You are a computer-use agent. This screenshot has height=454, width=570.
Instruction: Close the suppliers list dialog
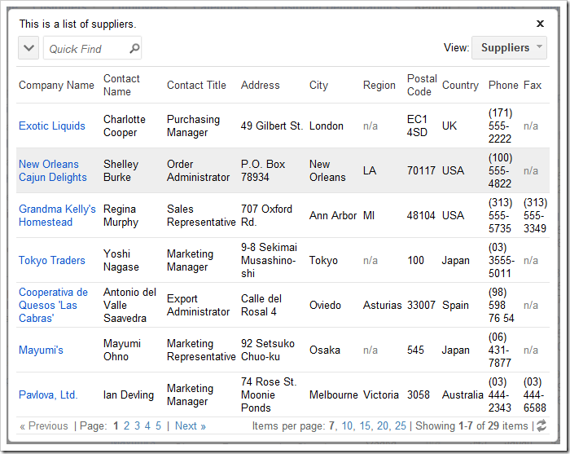coord(540,24)
